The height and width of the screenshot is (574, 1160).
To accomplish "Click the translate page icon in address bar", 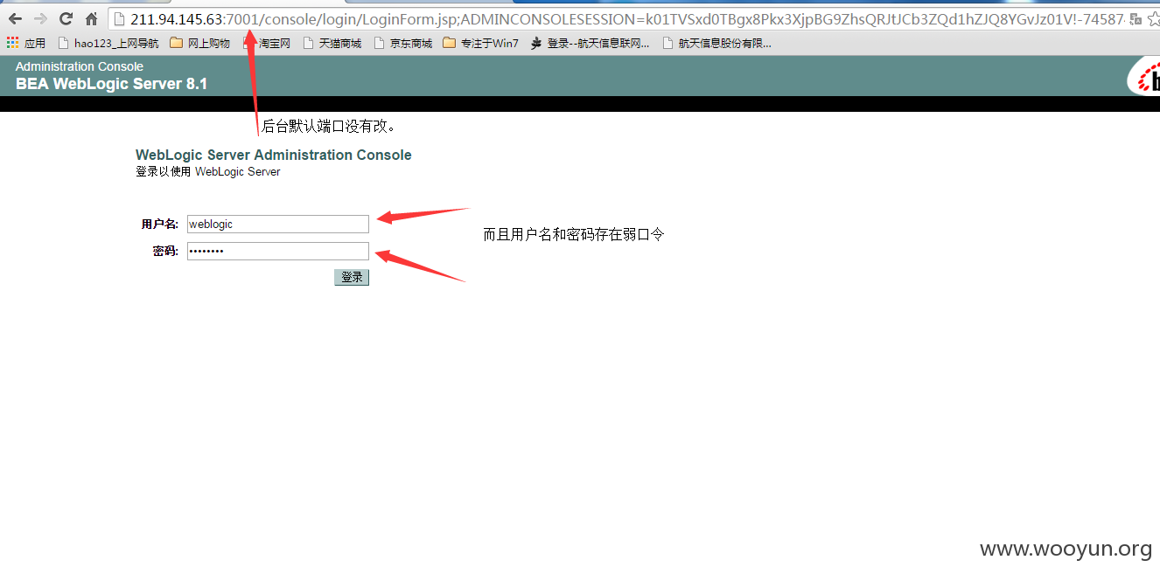I will (x=1135, y=18).
